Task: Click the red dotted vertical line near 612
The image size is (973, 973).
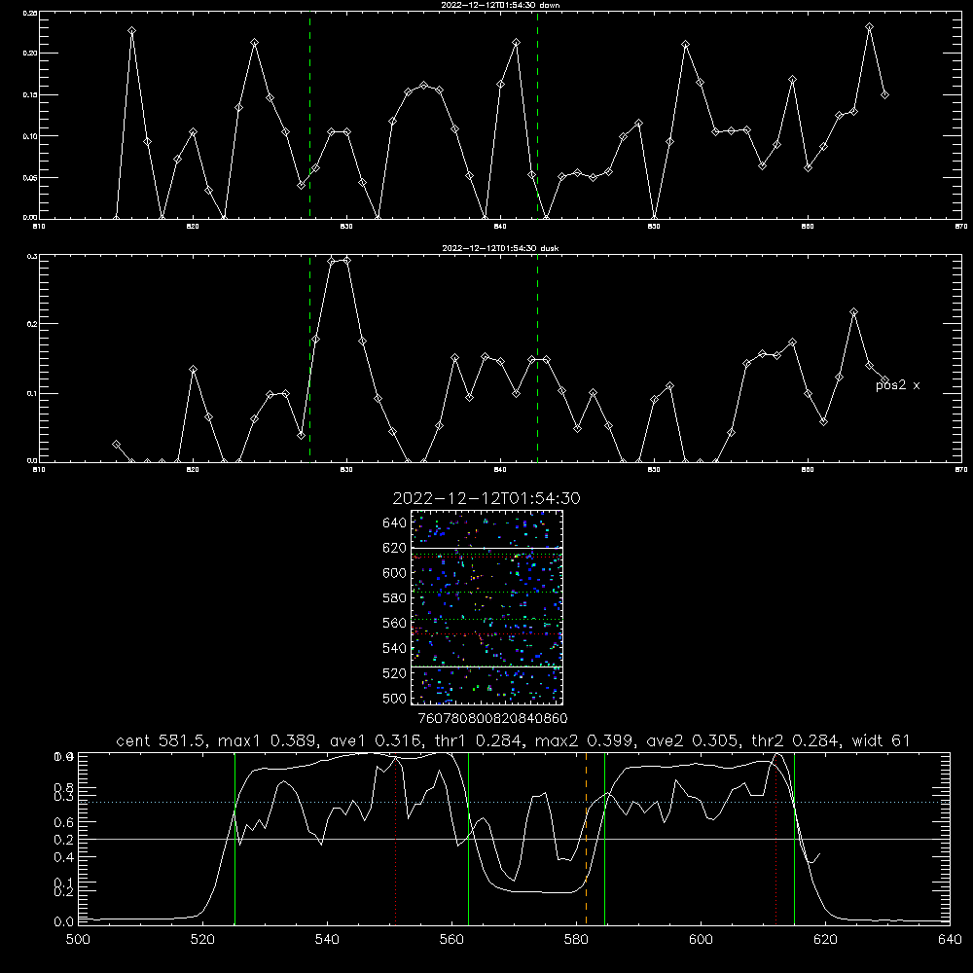Action: (x=776, y=839)
